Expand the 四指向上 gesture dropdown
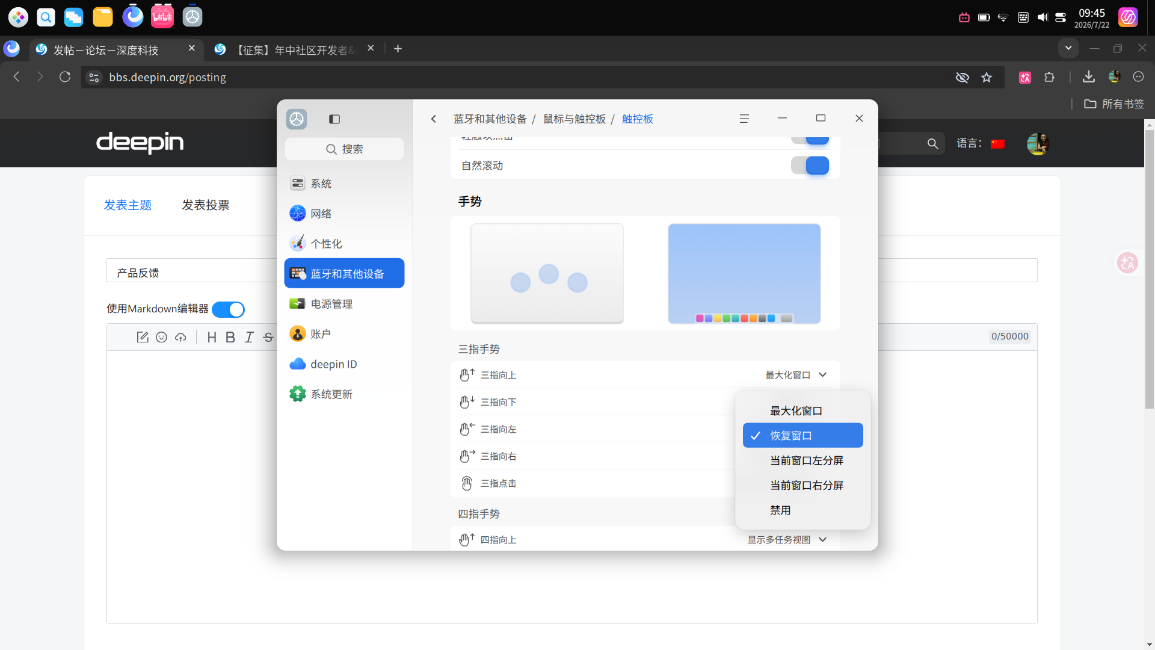 point(787,540)
